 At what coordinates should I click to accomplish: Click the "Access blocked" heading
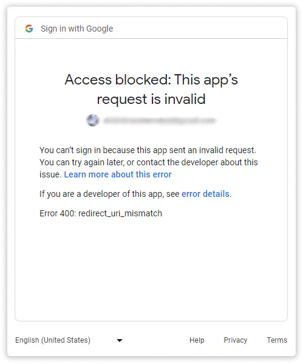click(151, 89)
